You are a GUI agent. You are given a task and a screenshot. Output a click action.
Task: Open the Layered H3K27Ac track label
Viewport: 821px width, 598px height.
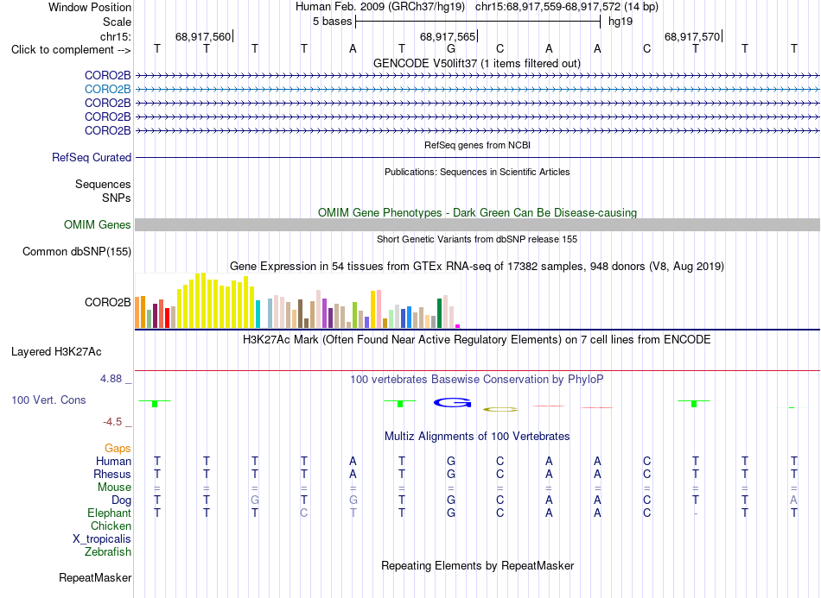click(56, 352)
